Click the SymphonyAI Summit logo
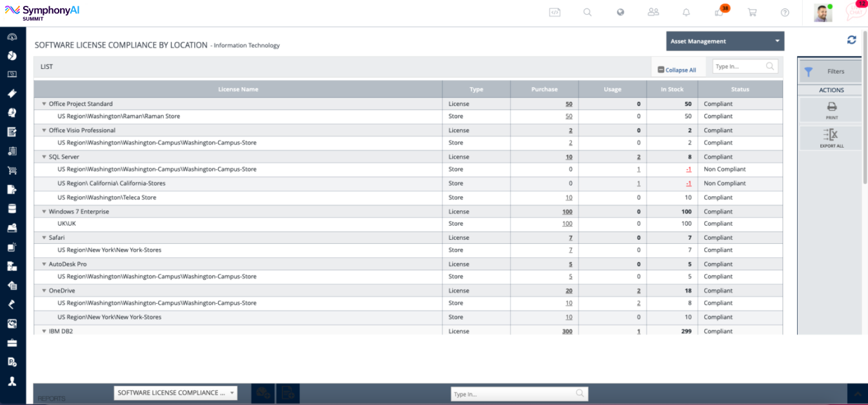 coord(43,13)
